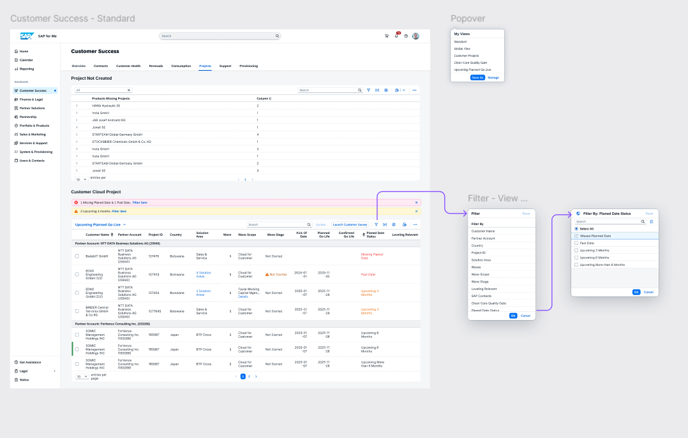Click column-fit icon in Project Not Created toolbar

click(x=377, y=91)
